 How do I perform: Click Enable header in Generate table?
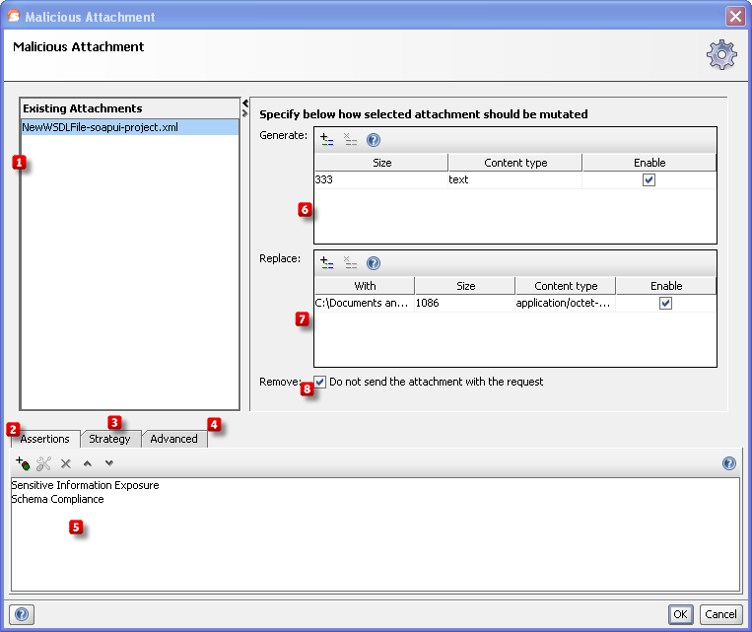pos(649,163)
